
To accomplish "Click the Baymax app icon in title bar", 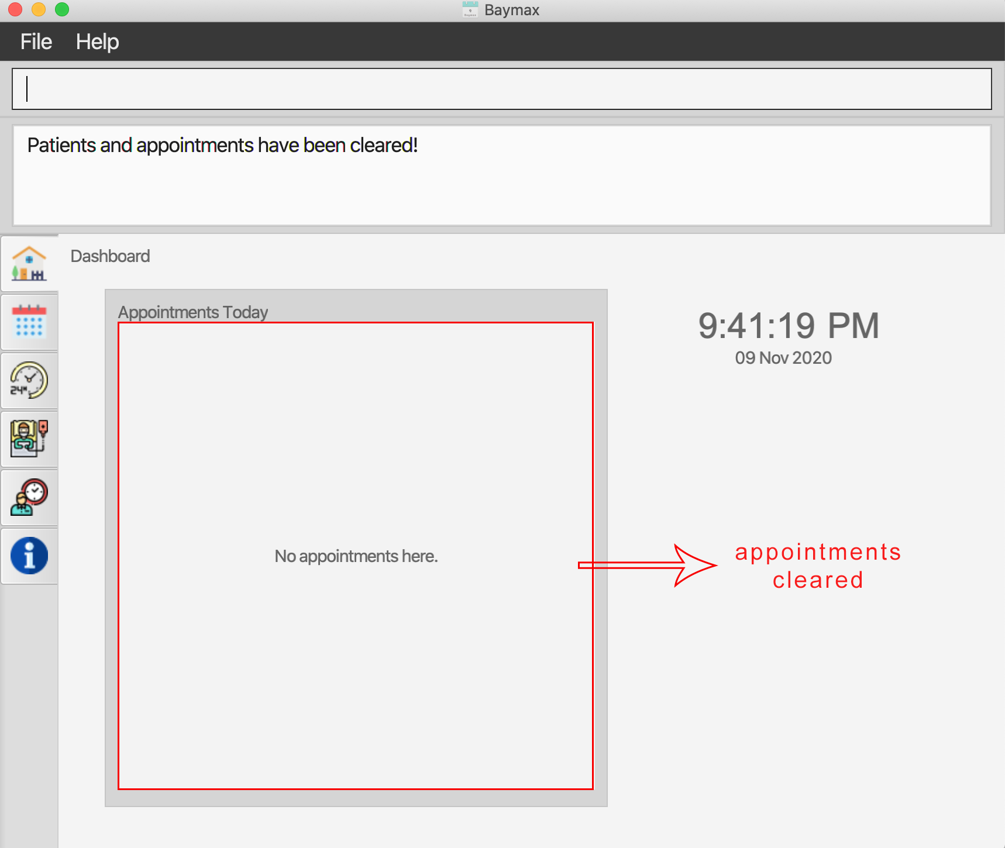I will pyautogui.click(x=470, y=10).
